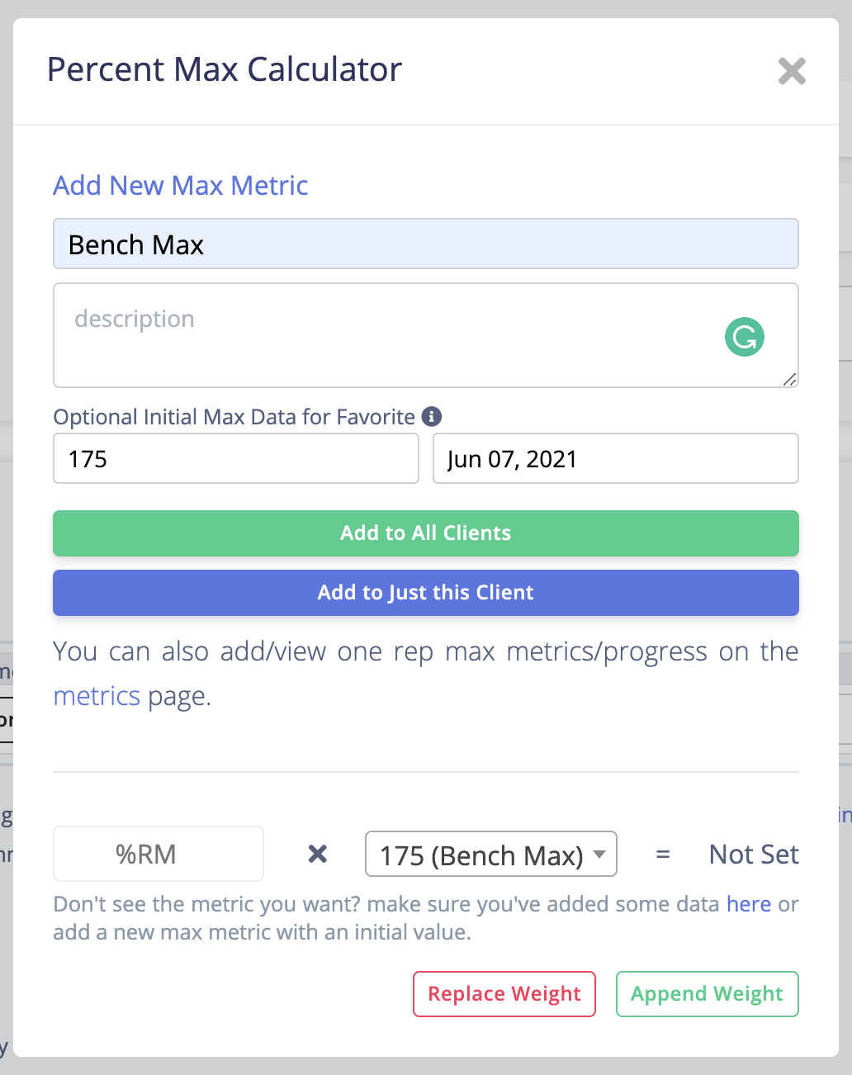Click the multiplication X symbol in the calculator row
Viewport: 852px width, 1075px height.
point(316,854)
